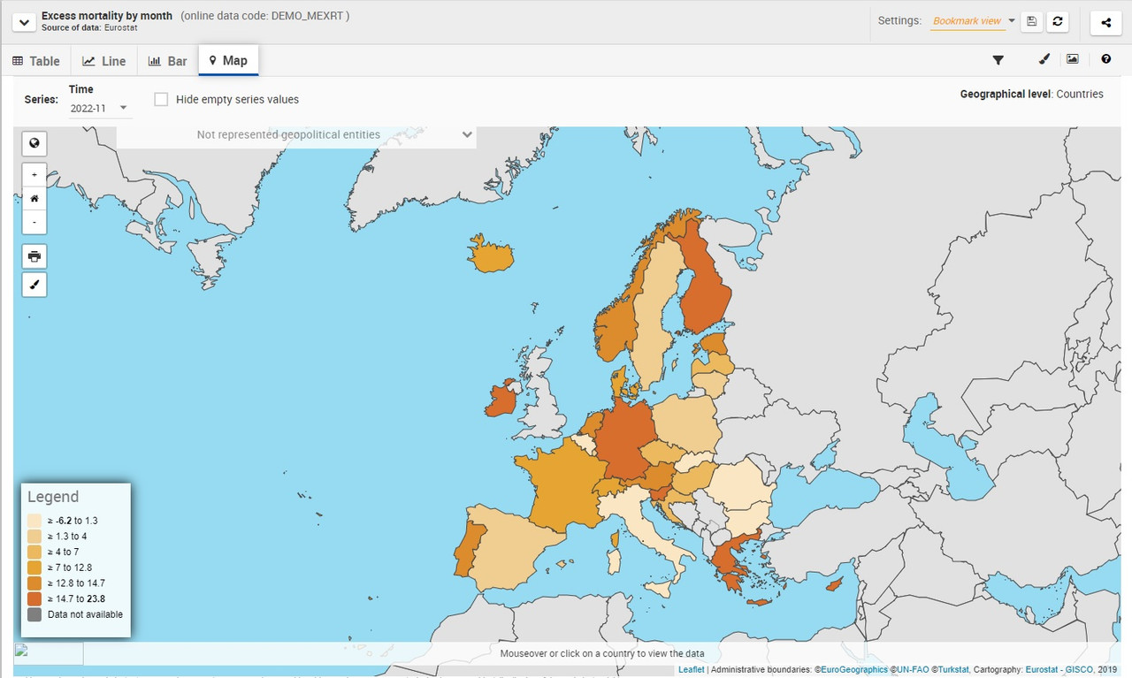Open the Turkstat attribution link
The width and height of the screenshot is (1132, 678).
[x=954, y=670]
